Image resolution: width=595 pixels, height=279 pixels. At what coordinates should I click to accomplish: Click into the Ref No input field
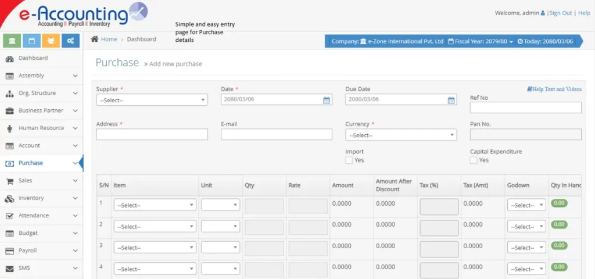[x=525, y=108]
